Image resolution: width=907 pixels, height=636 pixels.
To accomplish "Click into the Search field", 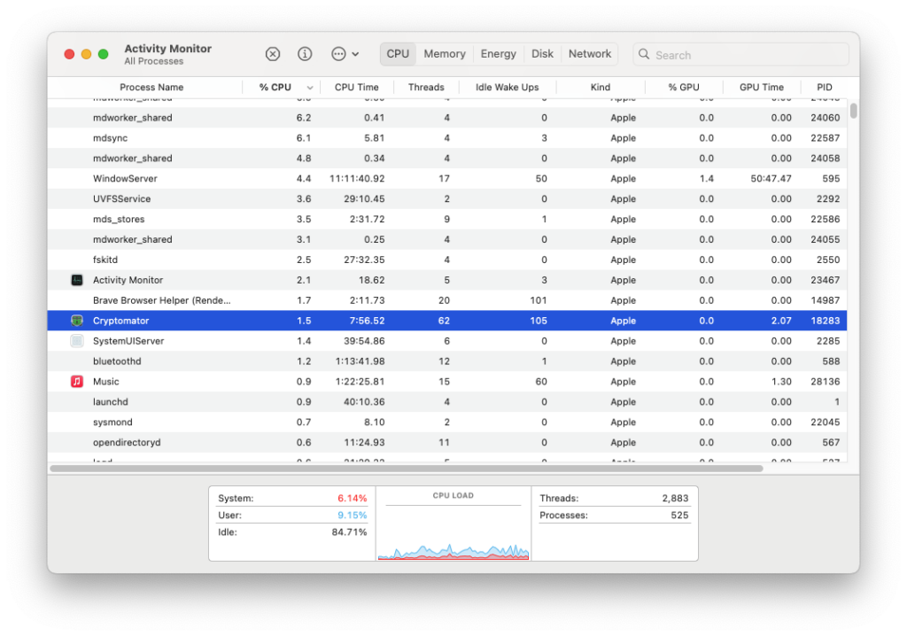I will (x=741, y=54).
